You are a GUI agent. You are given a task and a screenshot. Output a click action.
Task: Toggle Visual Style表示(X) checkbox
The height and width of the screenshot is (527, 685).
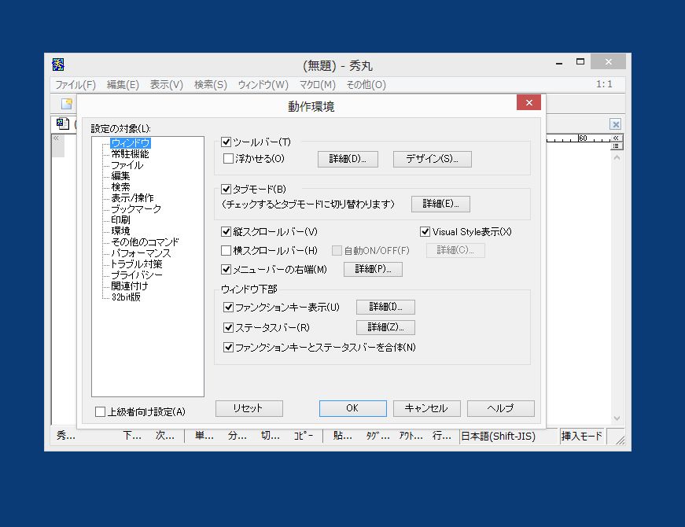tap(425, 231)
